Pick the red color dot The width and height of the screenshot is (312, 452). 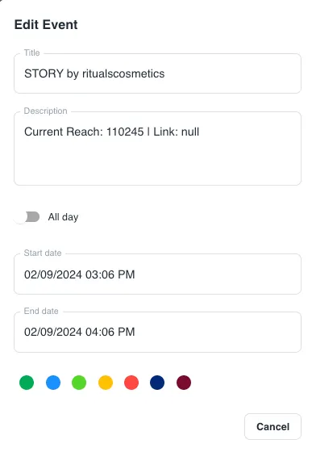(x=131, y=383)
